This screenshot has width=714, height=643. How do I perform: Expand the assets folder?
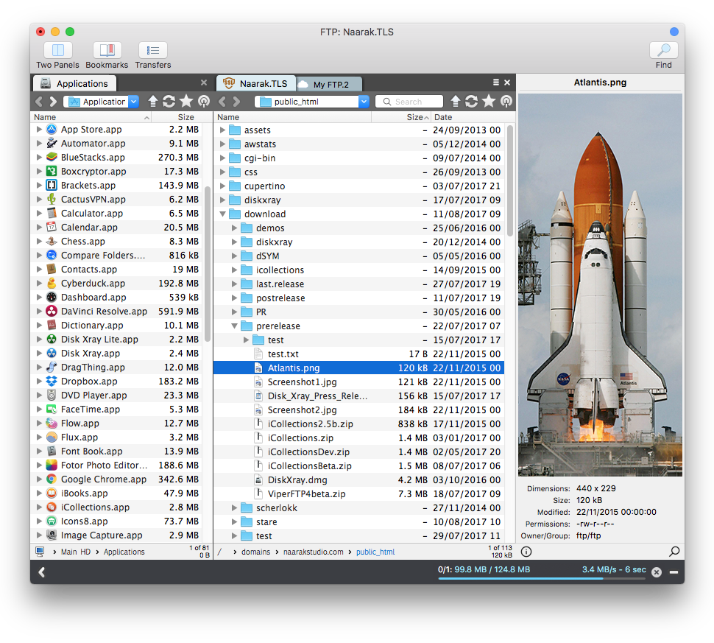tap(223, 130)
